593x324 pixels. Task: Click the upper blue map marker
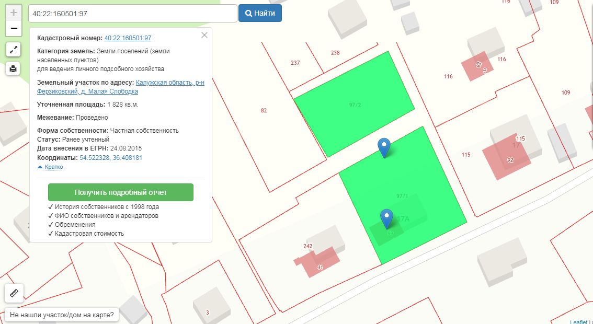click(384, 147)
